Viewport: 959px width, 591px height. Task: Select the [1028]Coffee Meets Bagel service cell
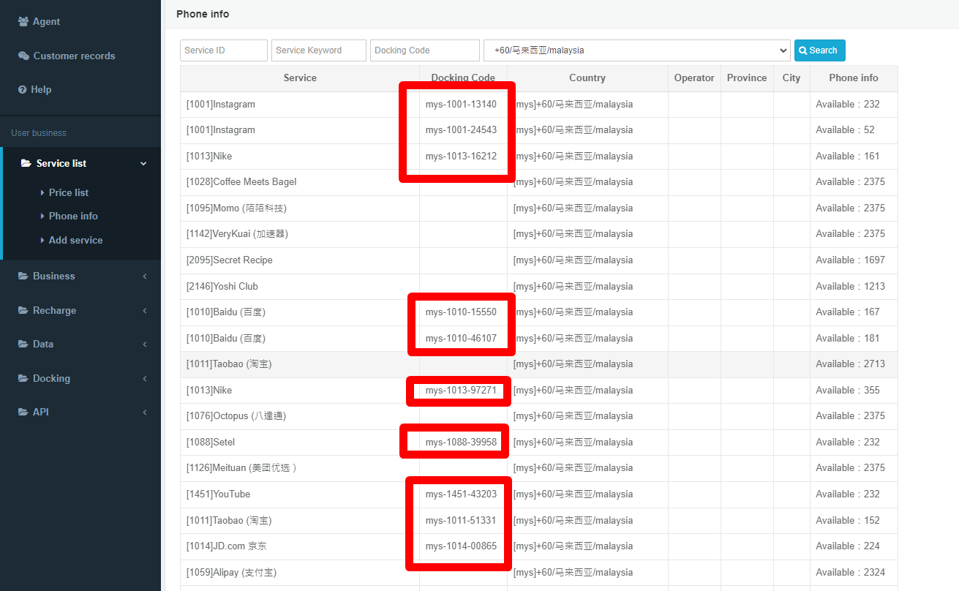pyautogui.click(x=300, y=182)
